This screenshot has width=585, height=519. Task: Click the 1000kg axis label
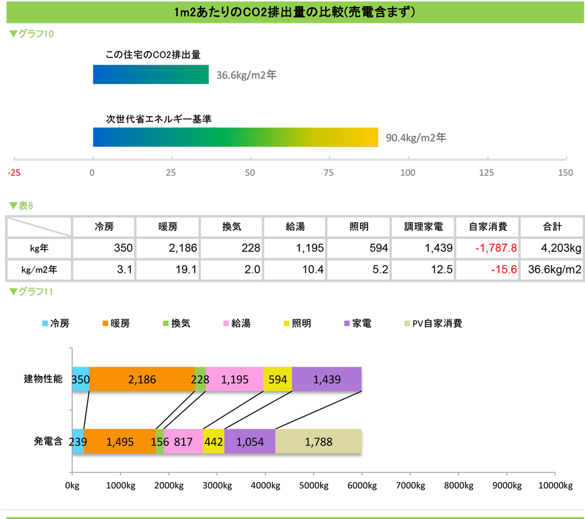point(121,486)
